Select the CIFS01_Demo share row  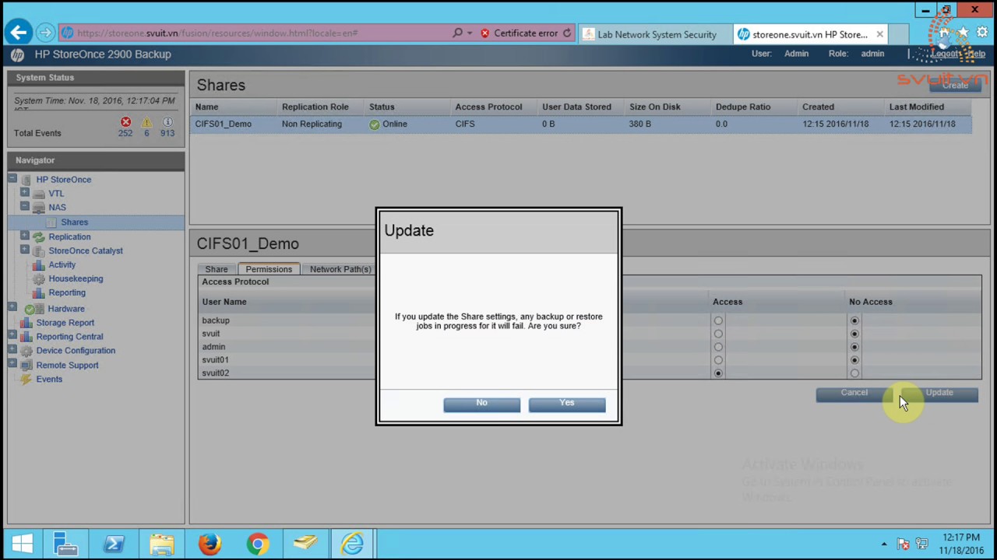point(581,124)
